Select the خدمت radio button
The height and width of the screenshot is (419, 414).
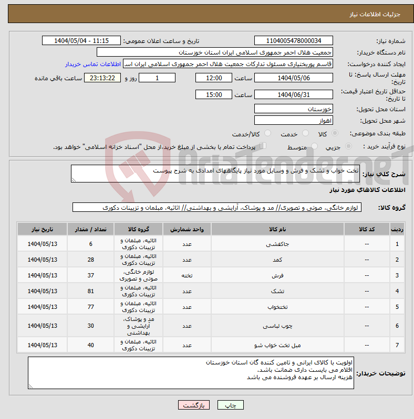point(305,133)
